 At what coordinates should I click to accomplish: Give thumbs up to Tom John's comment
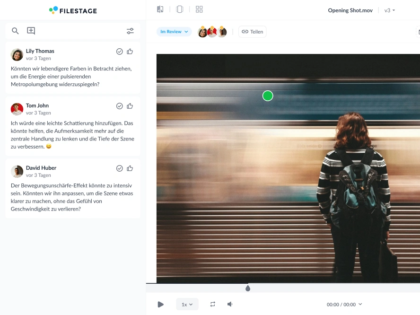coord(130,106)
